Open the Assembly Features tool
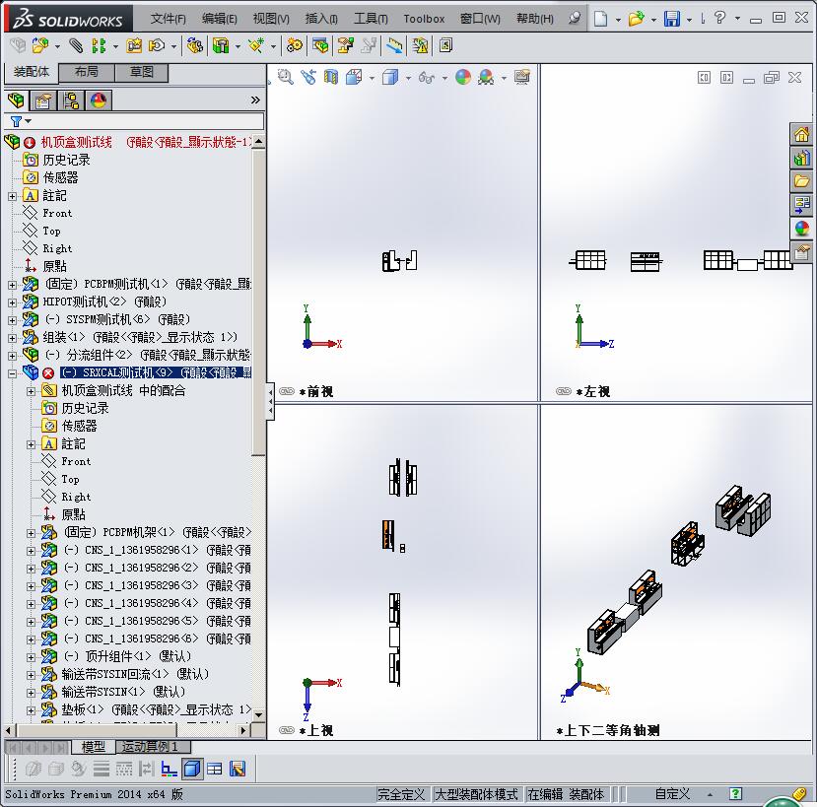The width and height of the screenshot is (817, 807). pyautogui.click(x=221, y=46)
